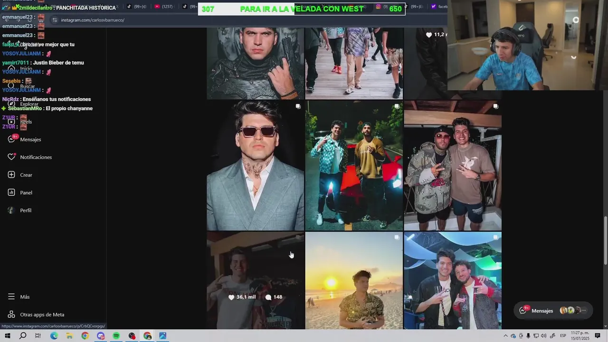Open Explorar in Instagram sidebar
The image size is (608, 342).
coord(23,104)
